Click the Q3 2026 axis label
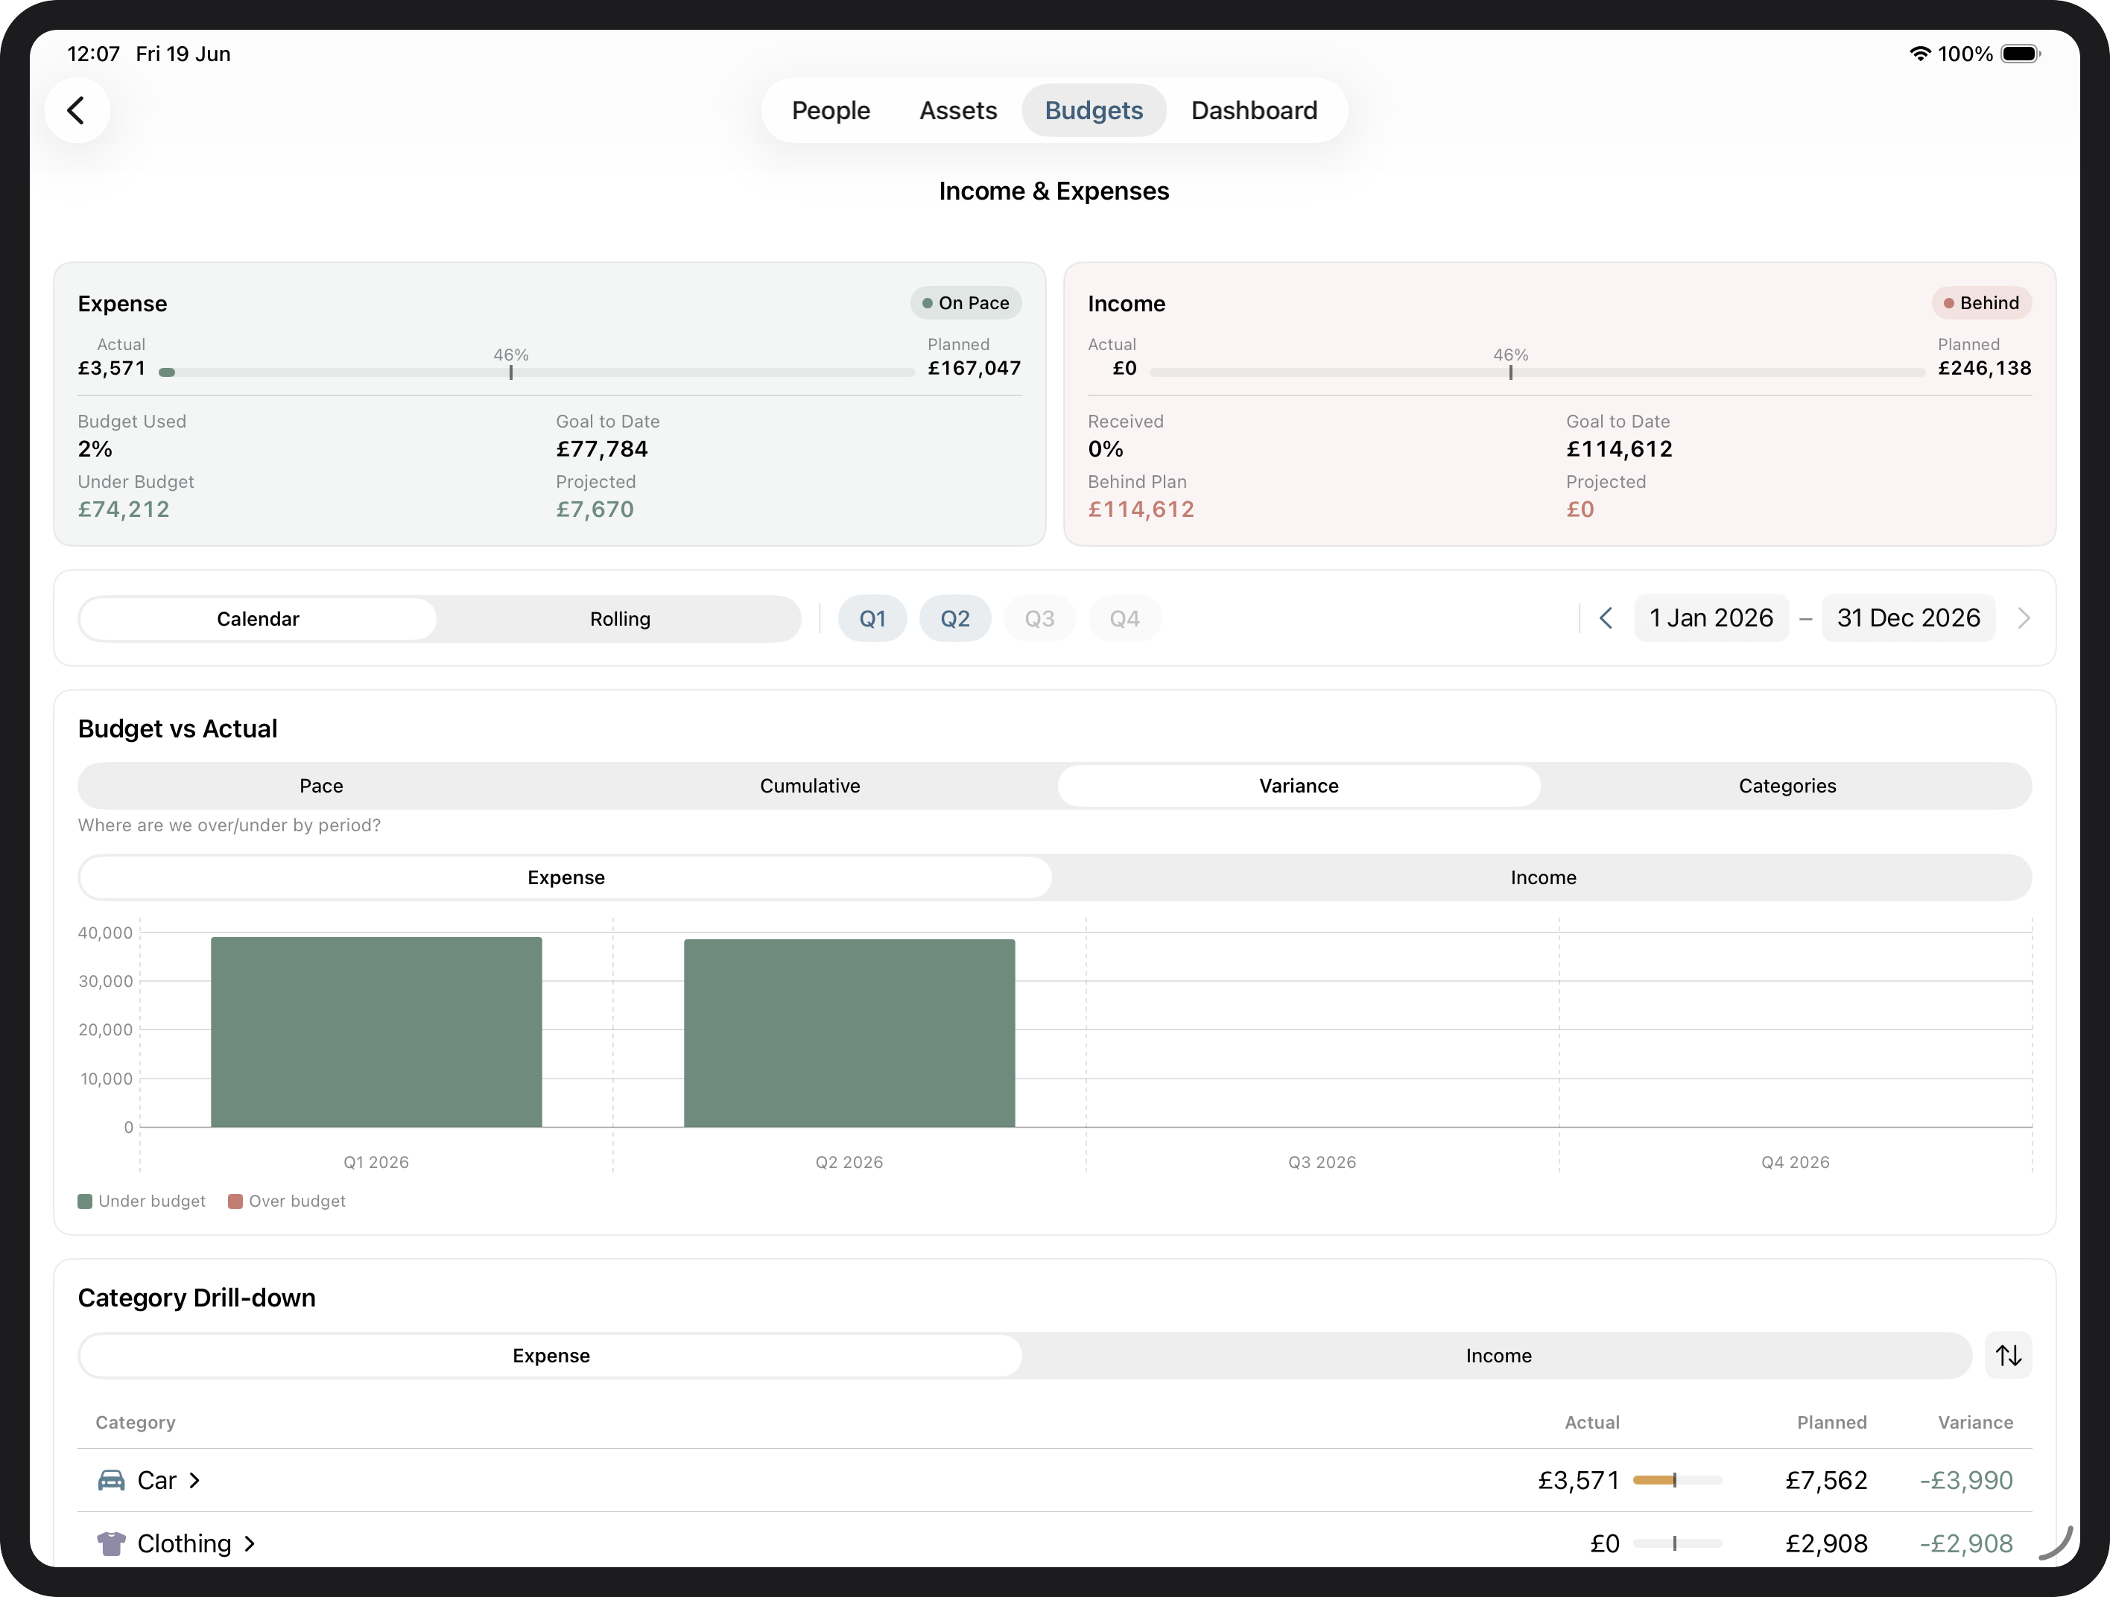The image size is (2110, 1597). click(1322, 1161)
